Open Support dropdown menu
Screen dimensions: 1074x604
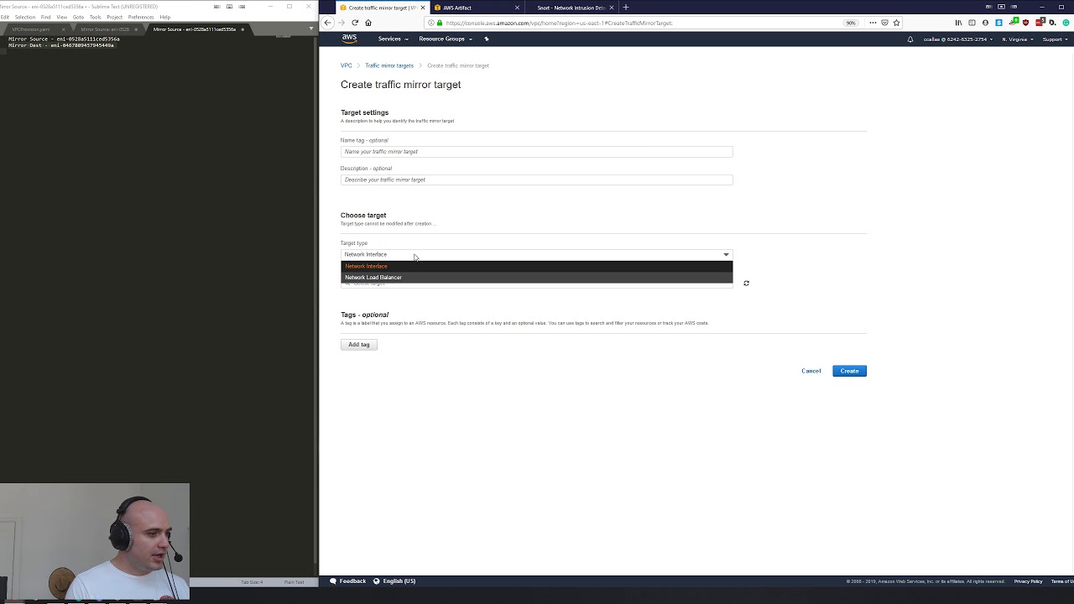(1055, 39)
